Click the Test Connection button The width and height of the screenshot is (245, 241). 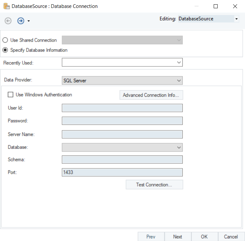point(154,185)
